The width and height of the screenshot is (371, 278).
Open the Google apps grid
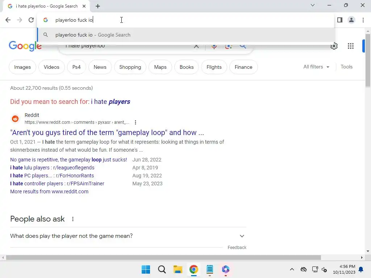coord(351,46)
